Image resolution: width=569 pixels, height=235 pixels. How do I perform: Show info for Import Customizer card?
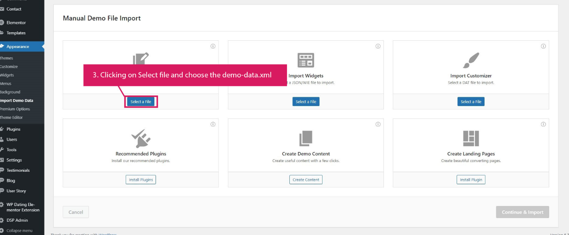click(543, 46)
